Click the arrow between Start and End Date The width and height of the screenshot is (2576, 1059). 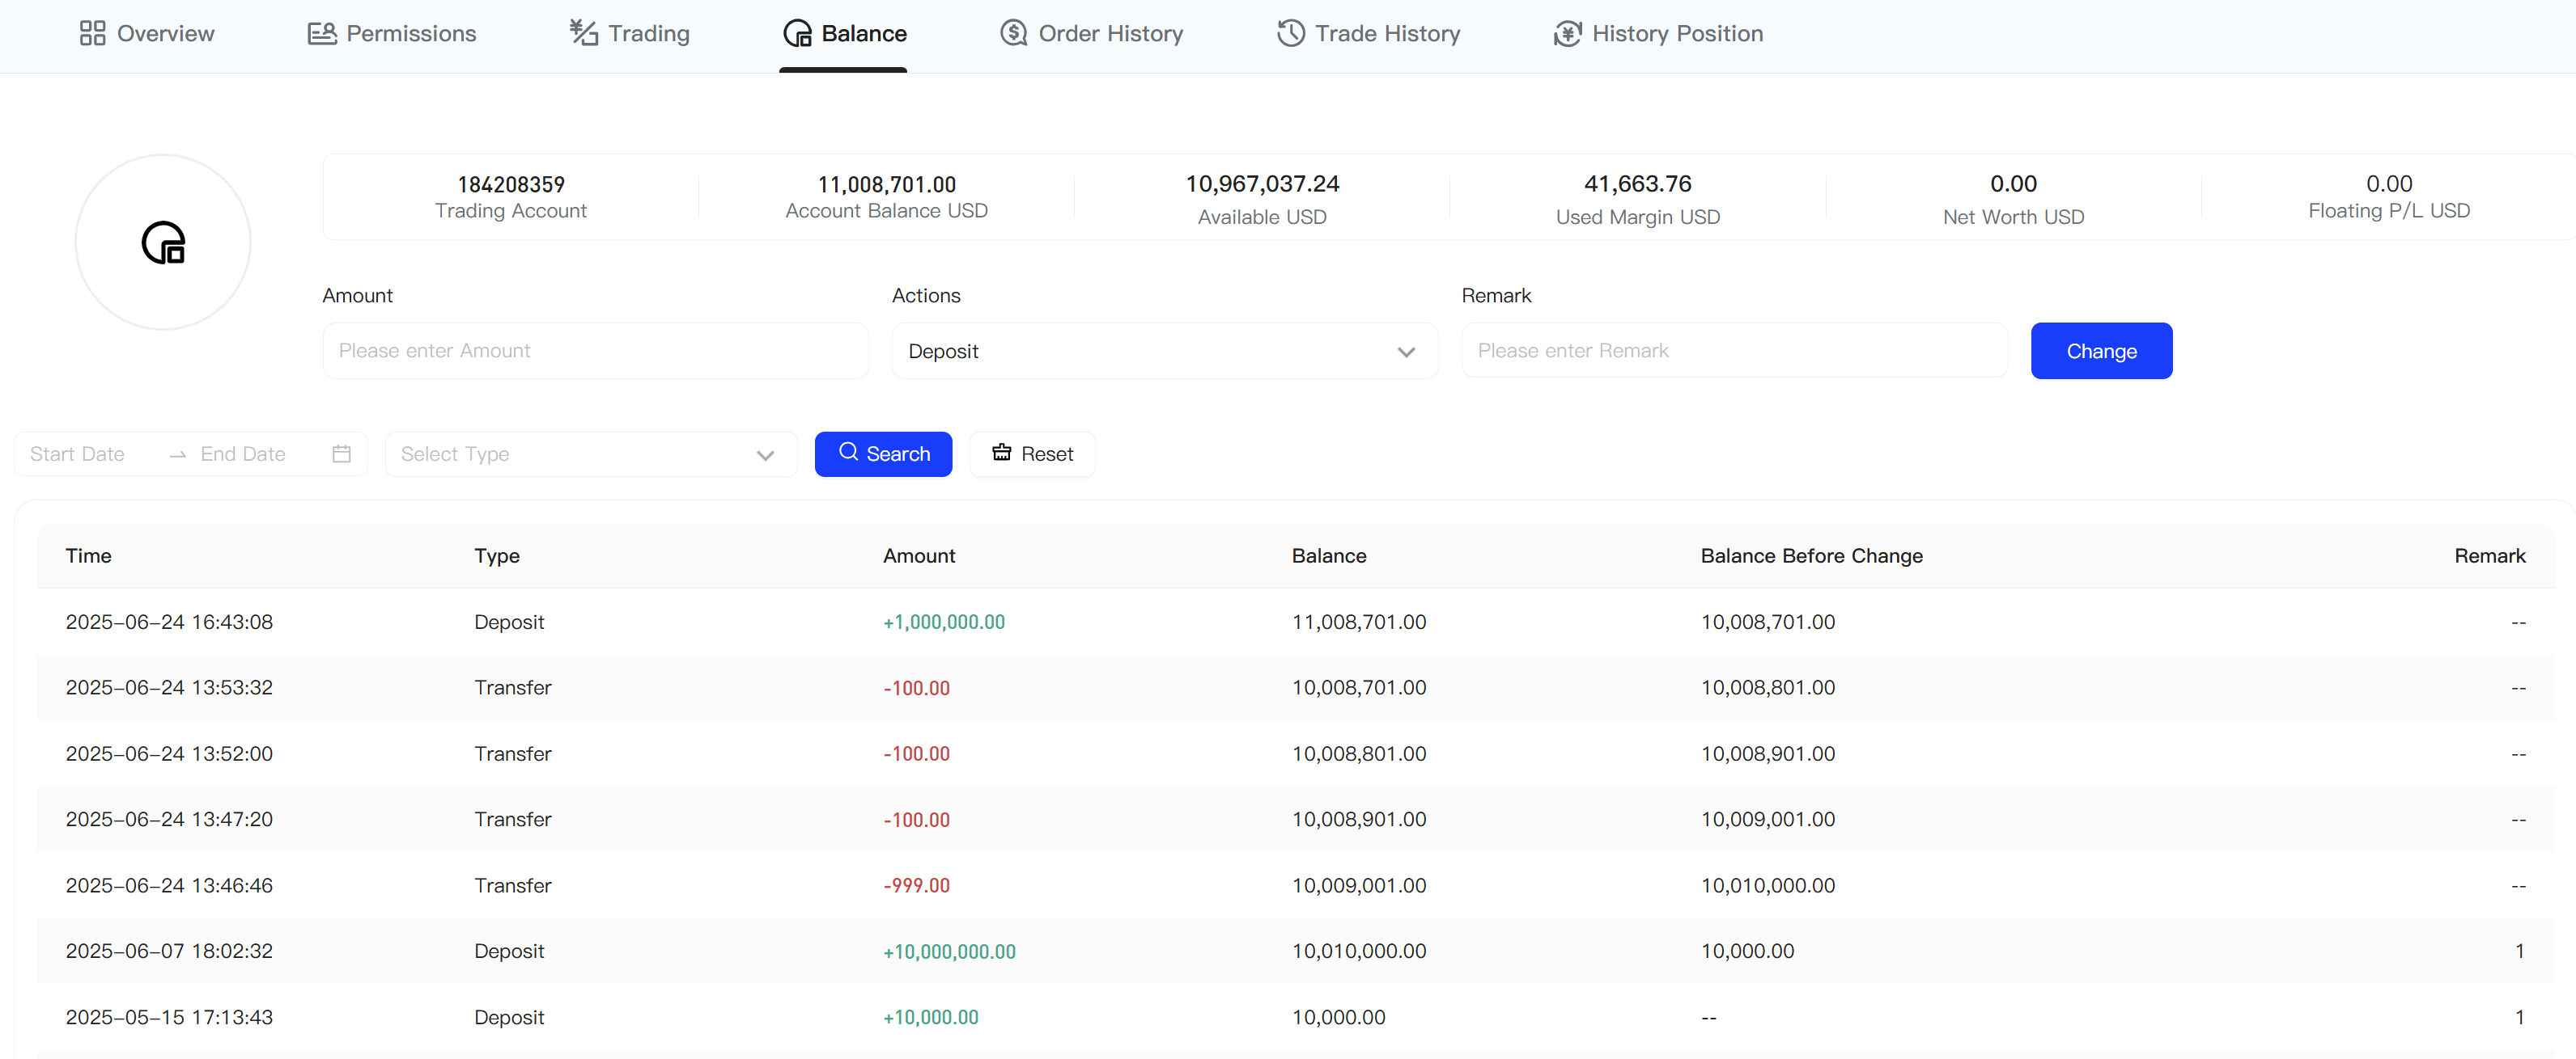coord(178,454)
